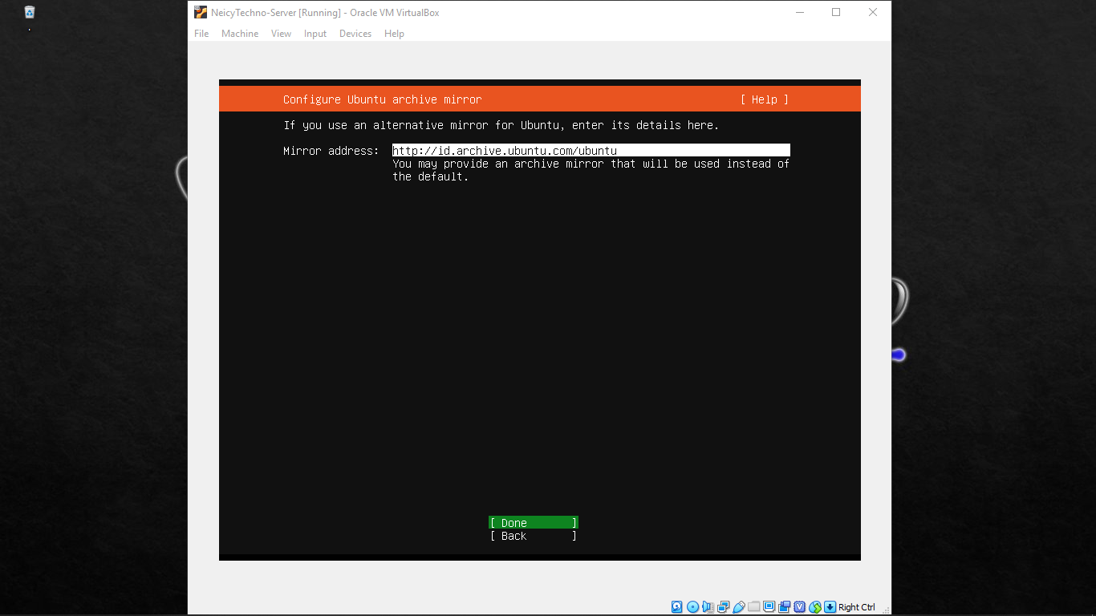Click the 'You may provide an archive mirror' hint
Screen dimensions: 1096x616
[591, 170]
